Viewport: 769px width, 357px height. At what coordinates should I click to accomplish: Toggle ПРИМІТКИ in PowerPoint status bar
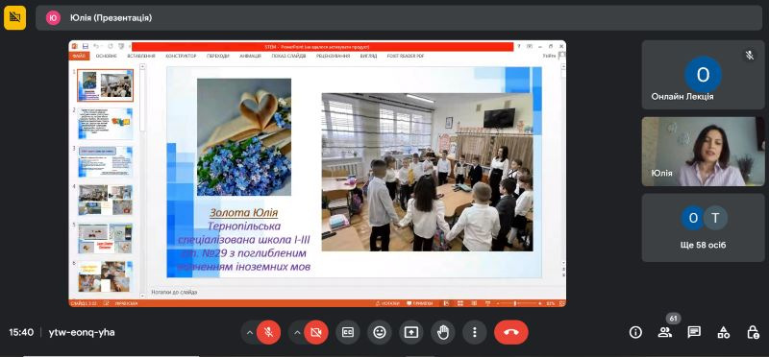(420, 303)
